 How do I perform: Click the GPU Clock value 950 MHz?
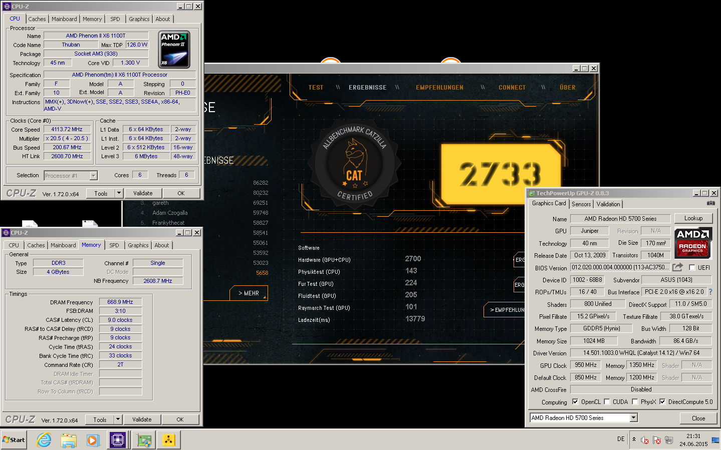click(x=586, y=365)
